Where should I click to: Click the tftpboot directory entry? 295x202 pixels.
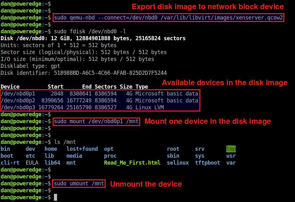207,163
